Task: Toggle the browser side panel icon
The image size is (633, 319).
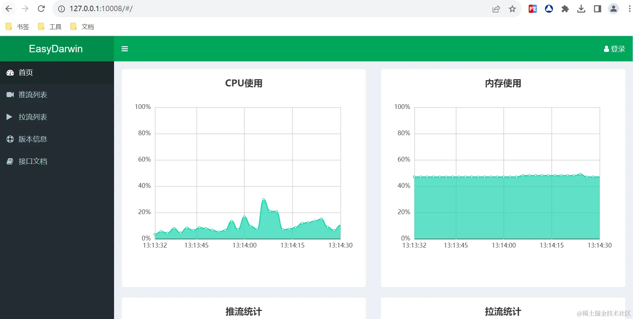Action: (597, 9)
